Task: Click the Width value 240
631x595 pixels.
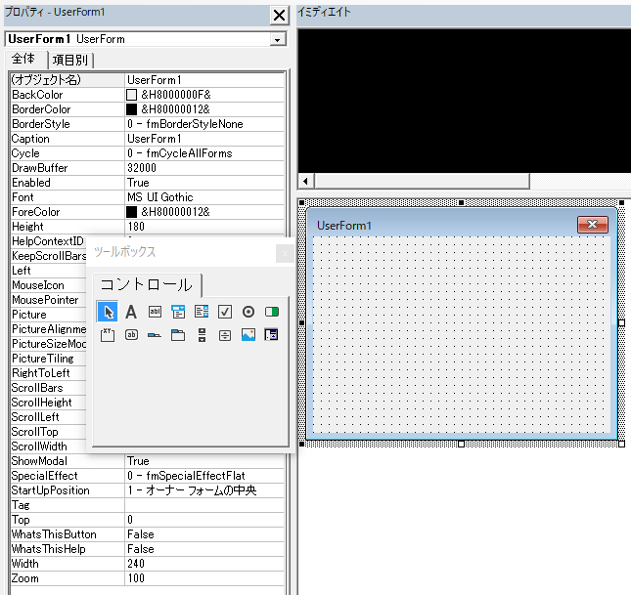Action: 136,564
